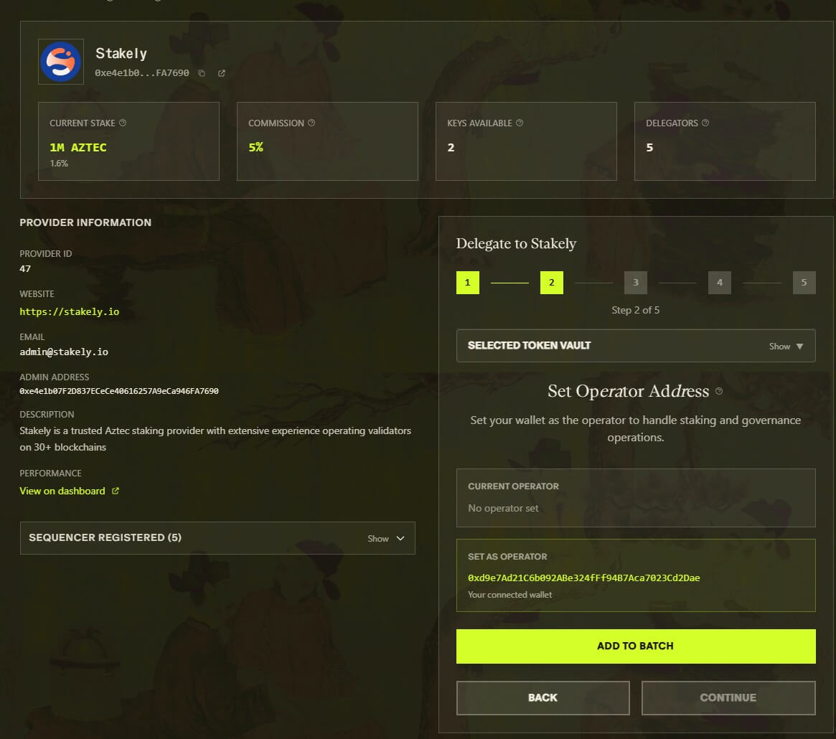Open external link icon beside Stakely address

(x=221, y=72)
